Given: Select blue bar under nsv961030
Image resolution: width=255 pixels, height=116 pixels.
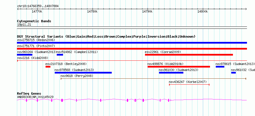Looking at the screenshot, I should click(171, 73).
